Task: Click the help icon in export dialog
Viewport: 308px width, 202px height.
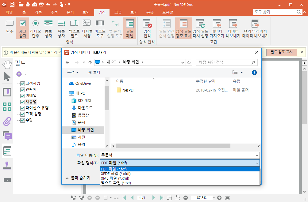Action: pyautogui.click(x=254, y=73)
